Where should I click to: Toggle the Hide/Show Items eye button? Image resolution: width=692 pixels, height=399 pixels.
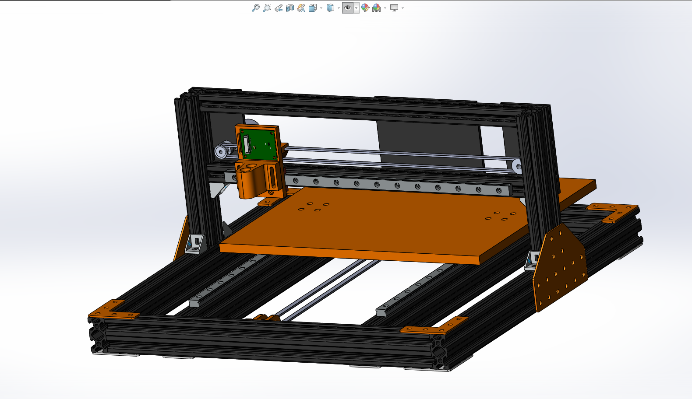(348, 8)
